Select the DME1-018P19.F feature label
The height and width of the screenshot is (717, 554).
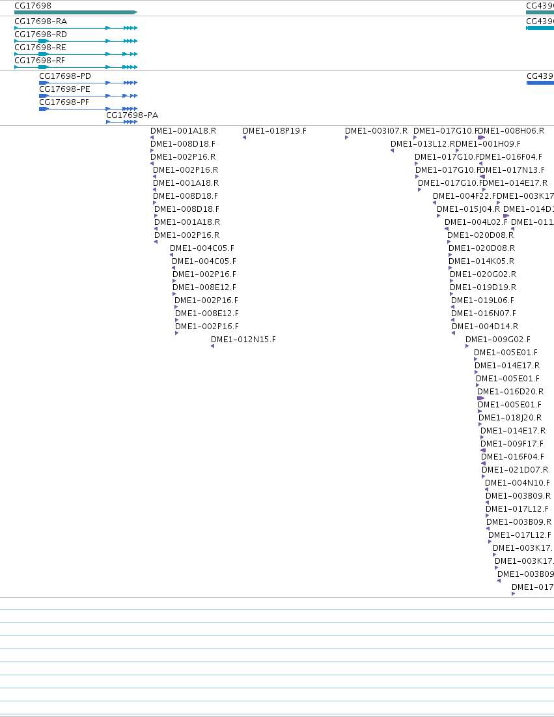click(275, 131)
